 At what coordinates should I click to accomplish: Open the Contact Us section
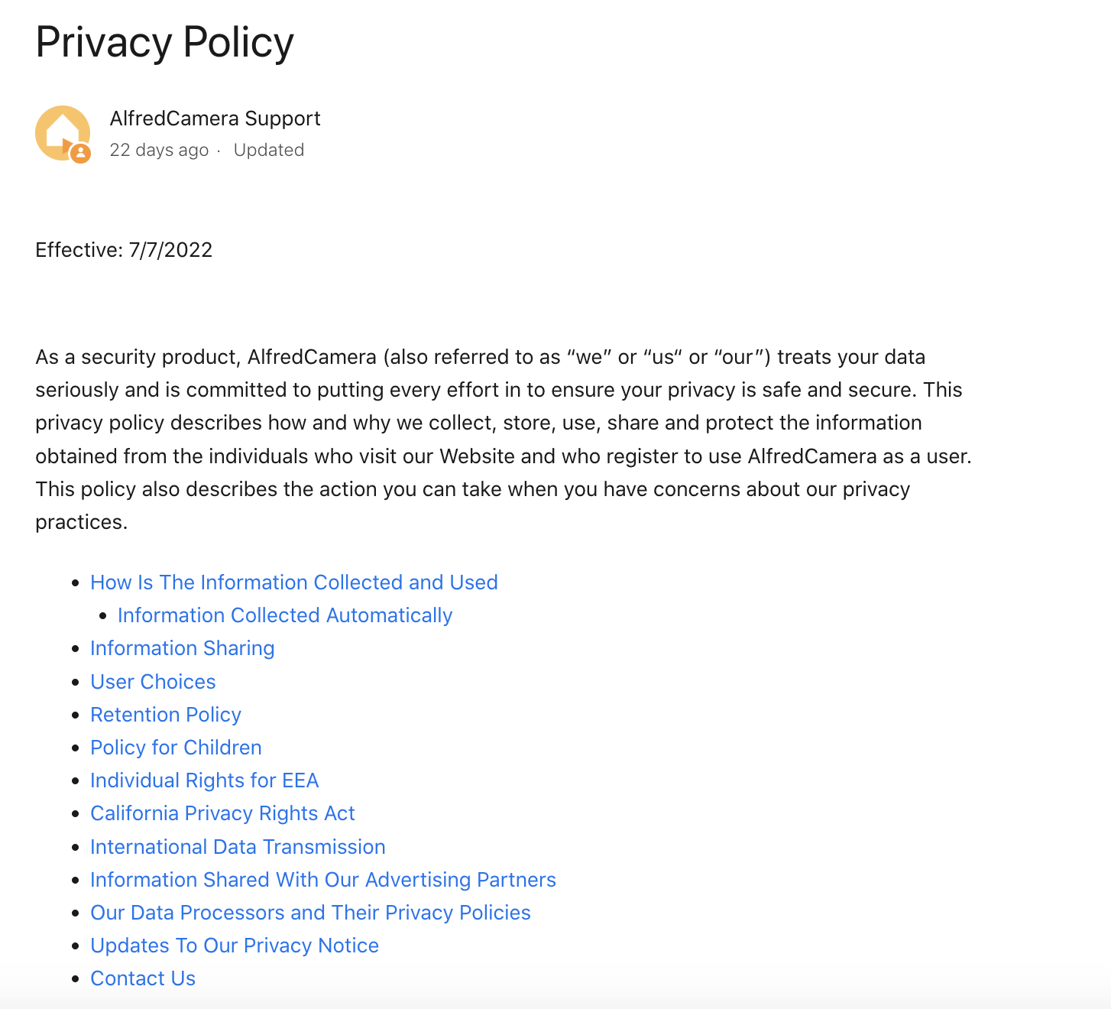coord(142,978)
